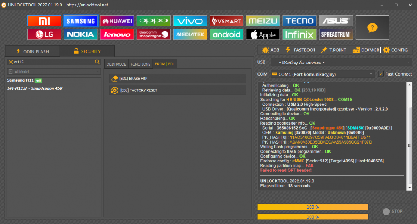Focus the model search field

[54, 62]
